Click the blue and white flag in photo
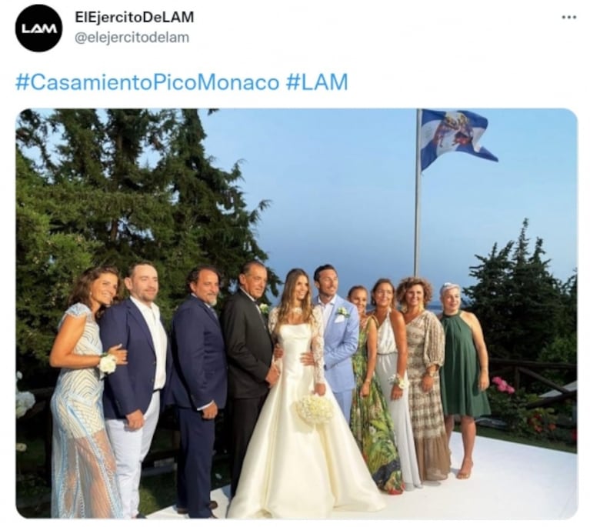Screen dimensions: 590x527 pyautogui.click(x=456, y=138)
